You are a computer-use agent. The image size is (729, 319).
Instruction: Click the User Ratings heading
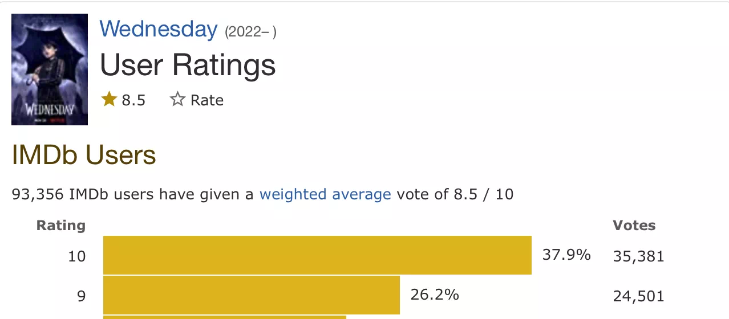188,65
